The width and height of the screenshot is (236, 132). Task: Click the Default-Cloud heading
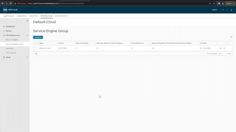[44, 22]
